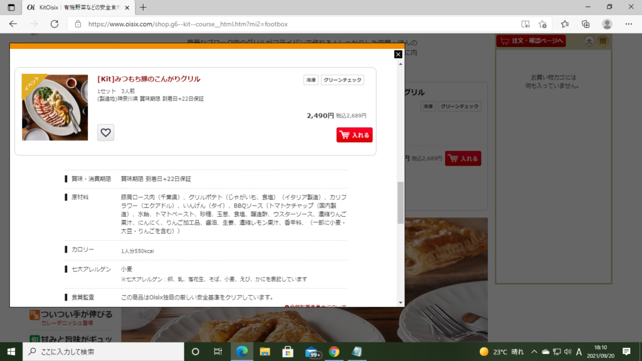Switch to Microsoft Edge in taskbar
This screenshot has width=642, height=361.
pos(242,352)
